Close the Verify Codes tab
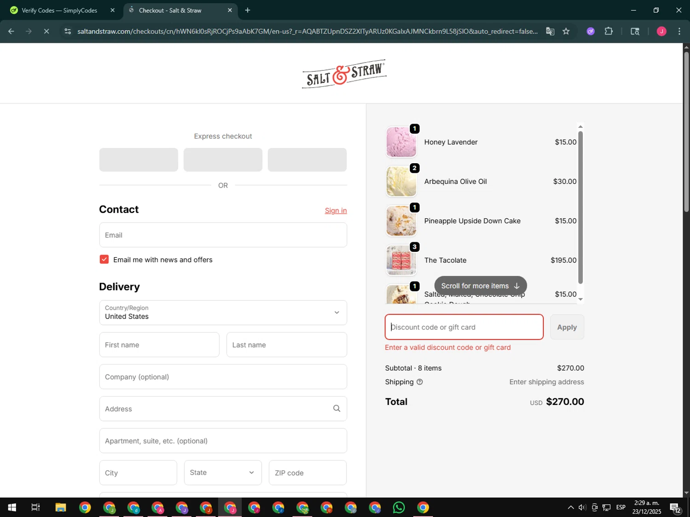This screenshot has height=517, width=690. (x=112, y=10)
